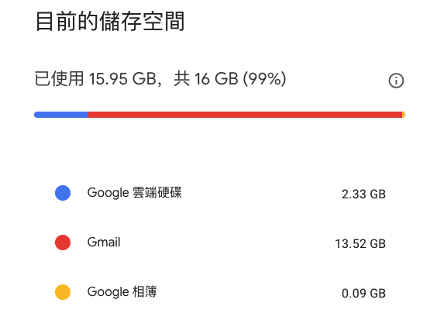Screen dimensions: 430x327
Task: Open the storage info circle icon
Action: click(396, 81)
